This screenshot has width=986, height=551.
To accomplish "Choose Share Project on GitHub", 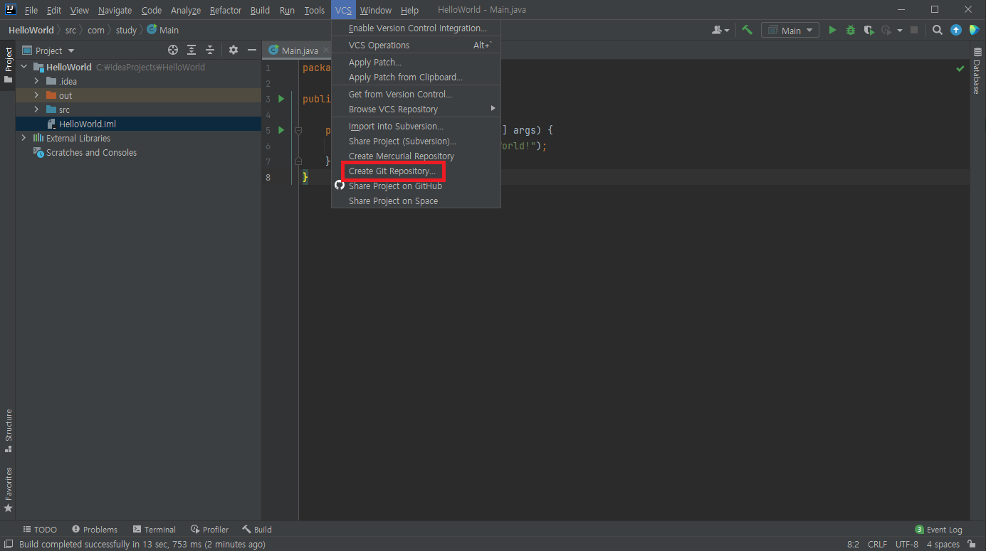I will point(416,186).
